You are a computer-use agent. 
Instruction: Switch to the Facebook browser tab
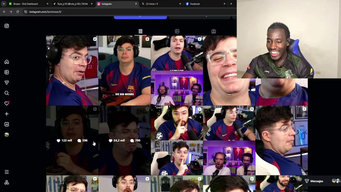click(205, 4)
